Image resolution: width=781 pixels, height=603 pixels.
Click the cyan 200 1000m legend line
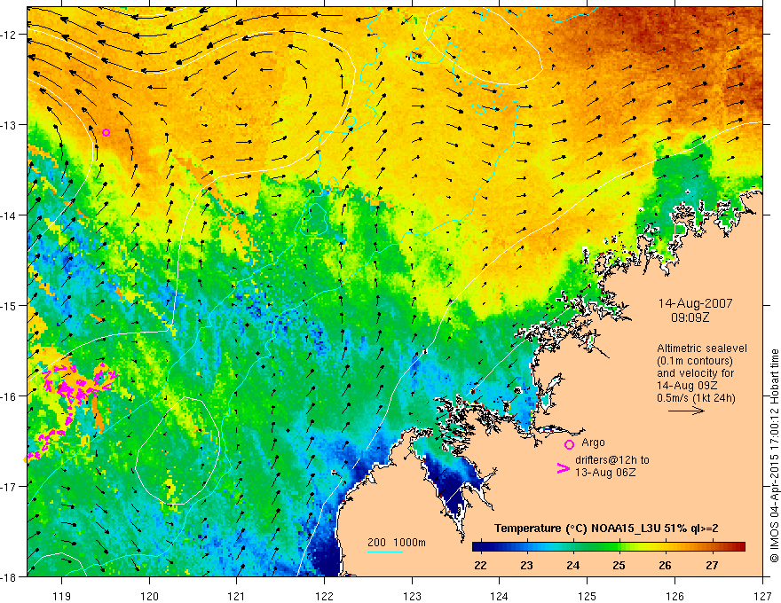click(x=385, y=552)
